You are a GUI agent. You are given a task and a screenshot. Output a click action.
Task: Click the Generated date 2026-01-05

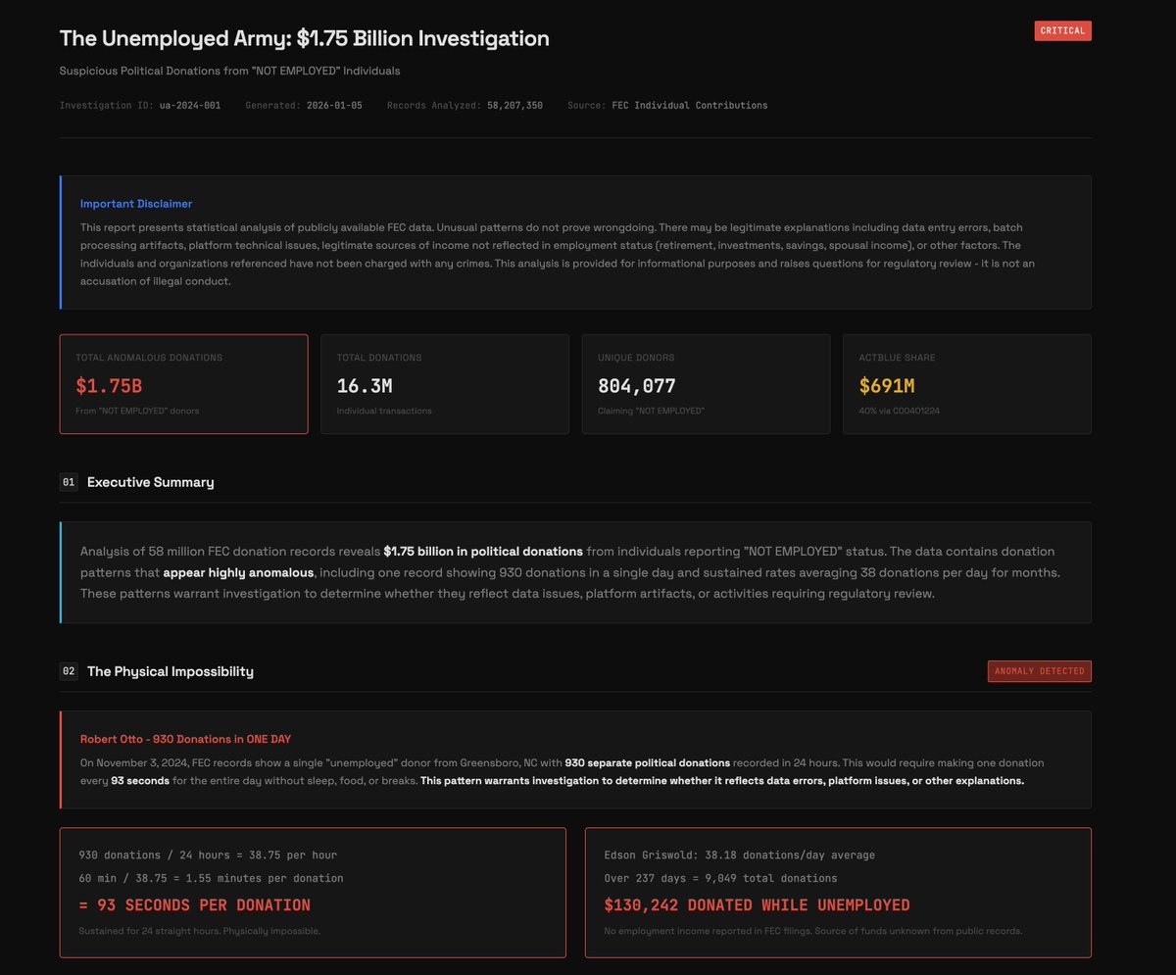coord(334,105)
